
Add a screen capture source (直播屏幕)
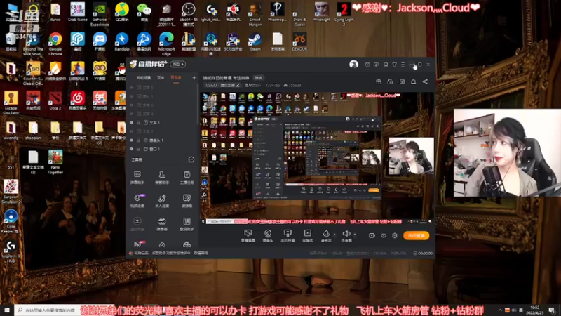click(x=248, y=236)
